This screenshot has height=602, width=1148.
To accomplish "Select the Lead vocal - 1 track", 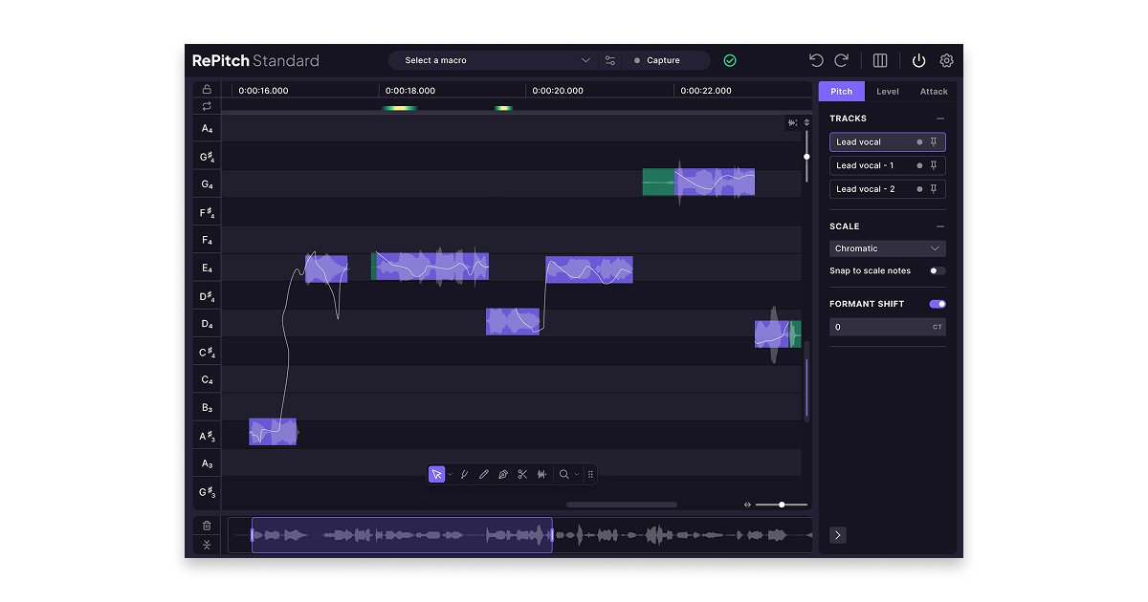I will coord(888,165).
